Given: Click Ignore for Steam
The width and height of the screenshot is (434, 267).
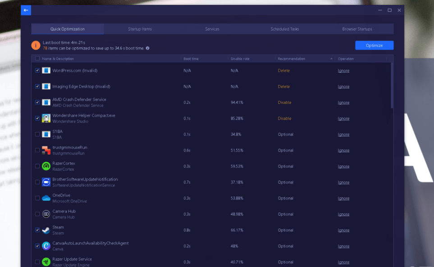Looking at the screenshot, I should click(x=343, y=230).
